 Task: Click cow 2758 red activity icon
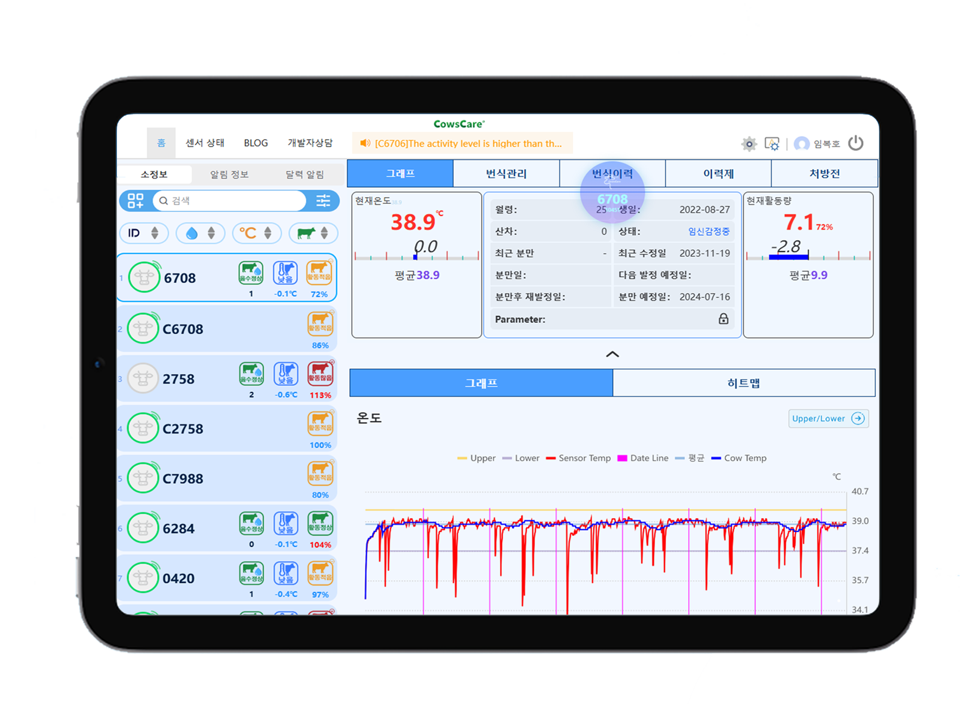click(x=320, y=373)
